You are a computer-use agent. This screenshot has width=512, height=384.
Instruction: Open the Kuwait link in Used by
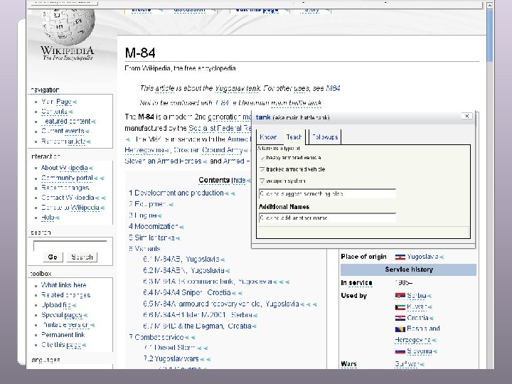click(x=417, y=307)
